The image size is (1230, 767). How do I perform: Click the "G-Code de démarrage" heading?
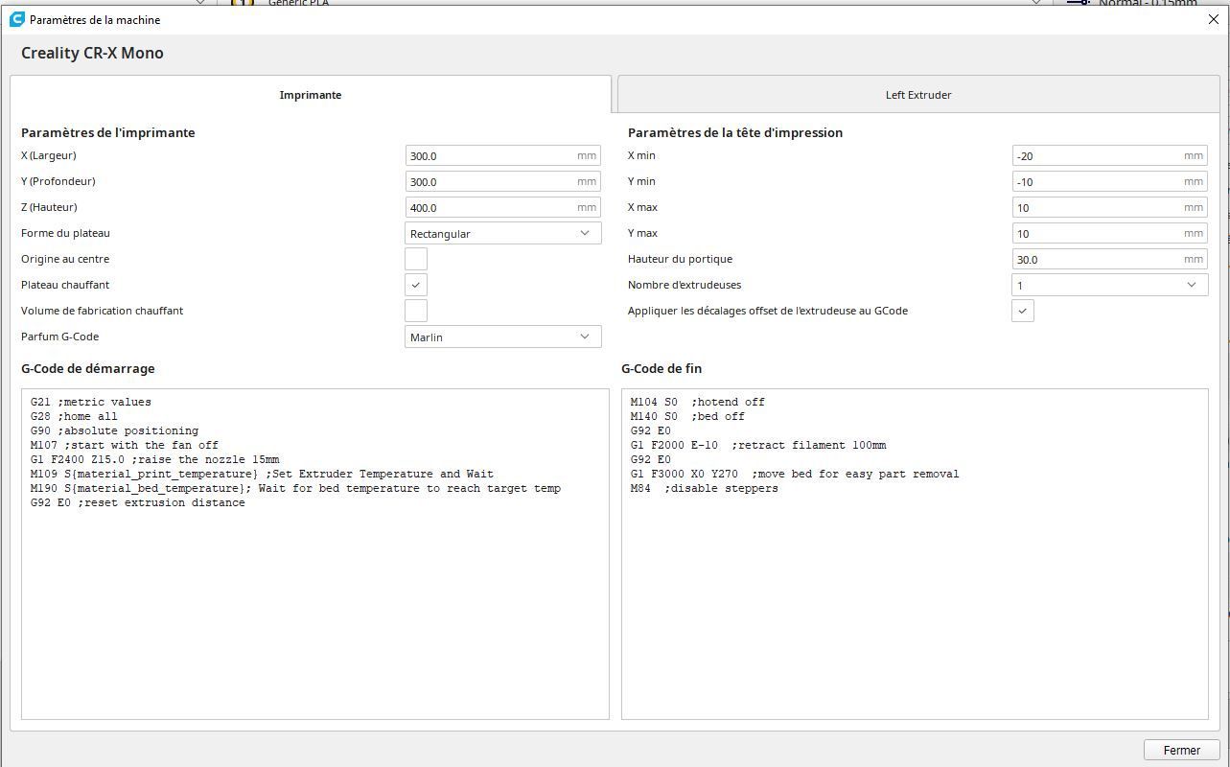[88, 368]
